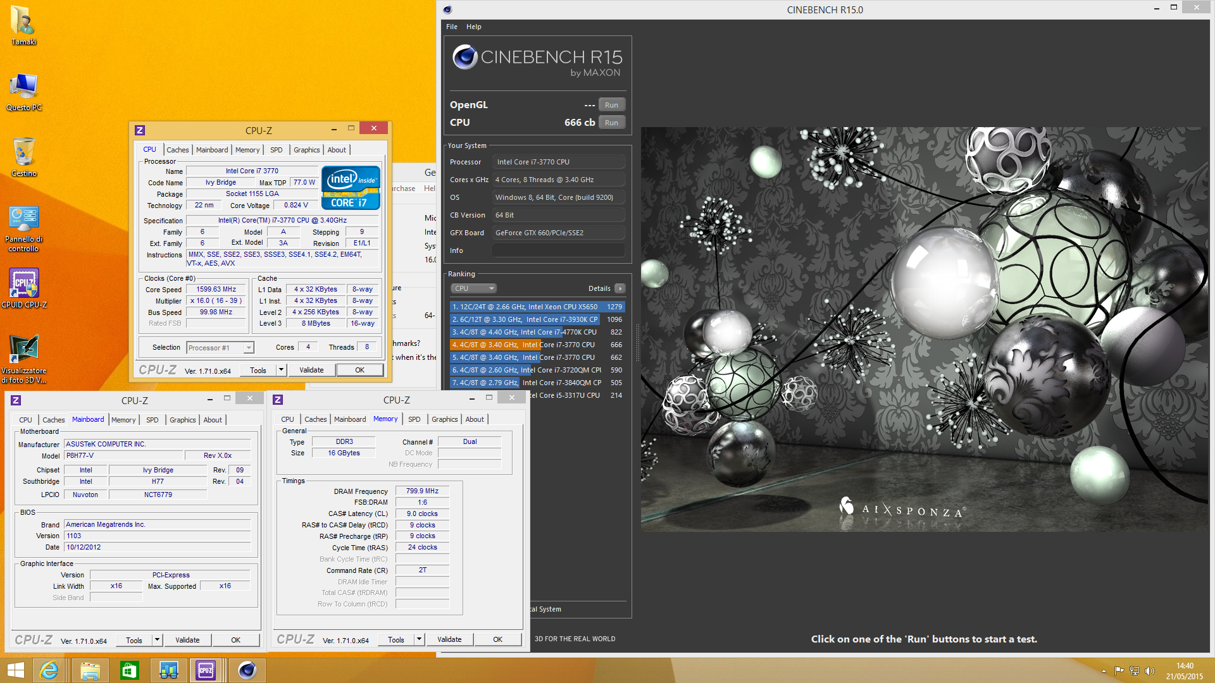The width and height of the screenshot is (1215, 683).
Task: Select ranking row i7-3770 score 662
Action: point(537,357)
